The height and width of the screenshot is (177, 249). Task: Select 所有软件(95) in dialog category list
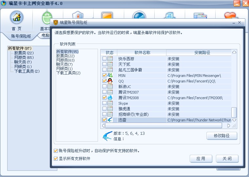tap(67, 52)
